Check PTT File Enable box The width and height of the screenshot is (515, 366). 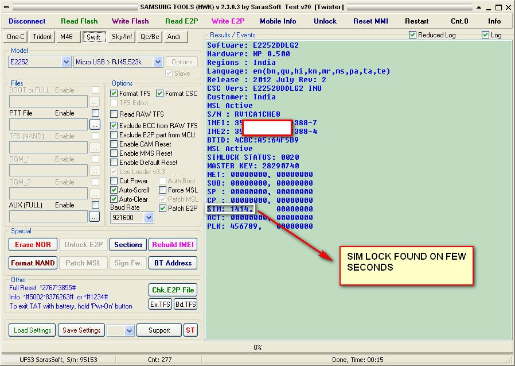[x=96, y=113]
